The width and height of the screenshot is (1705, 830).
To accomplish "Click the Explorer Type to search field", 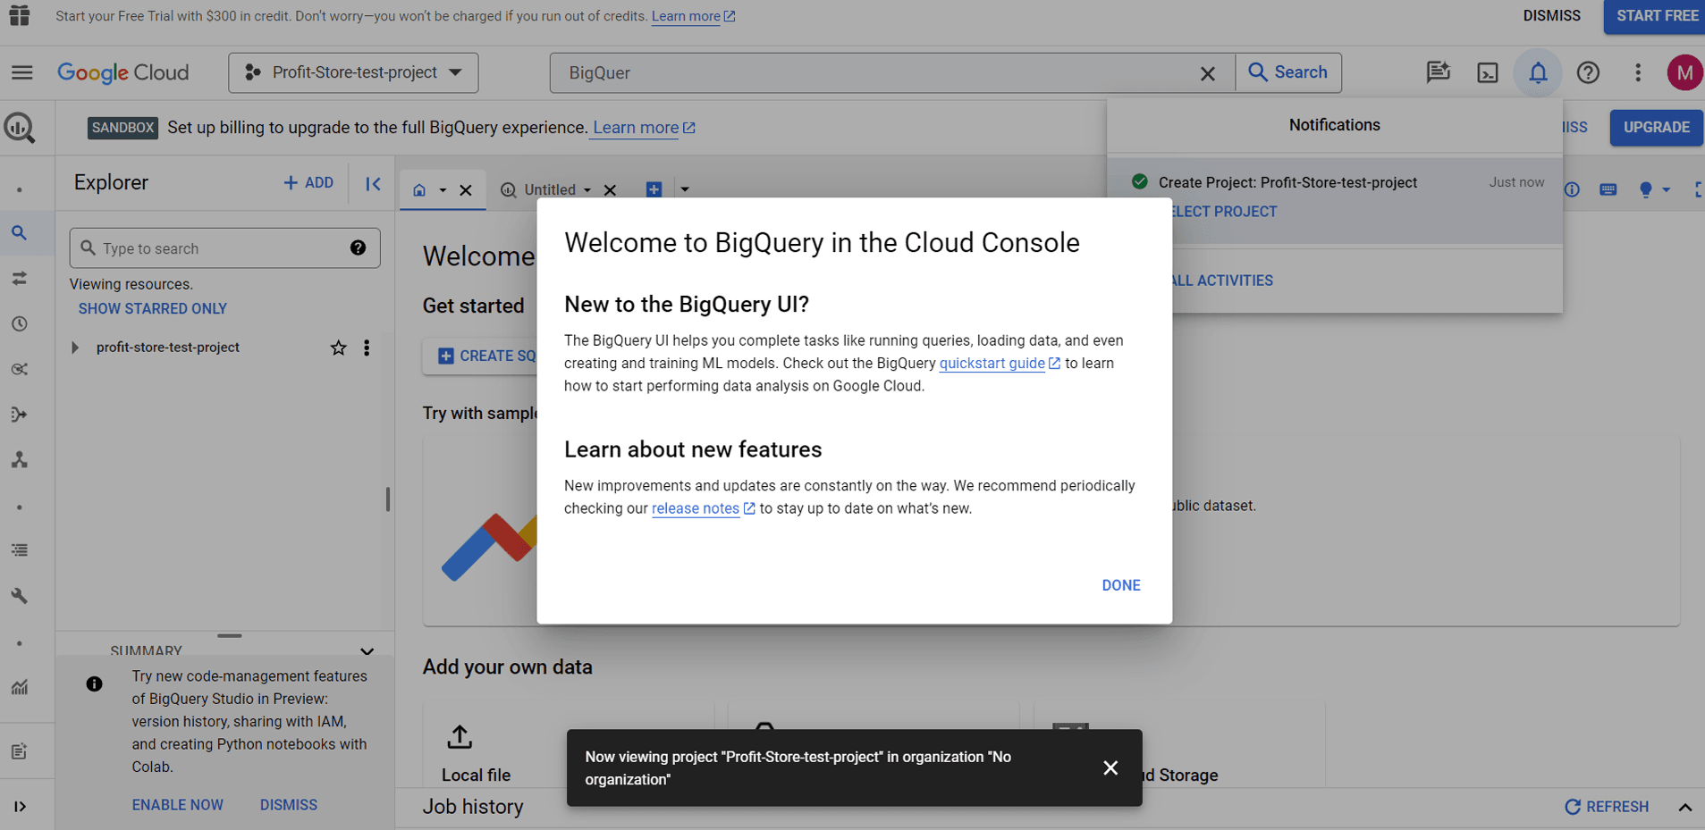I will [x=224, y=248].
